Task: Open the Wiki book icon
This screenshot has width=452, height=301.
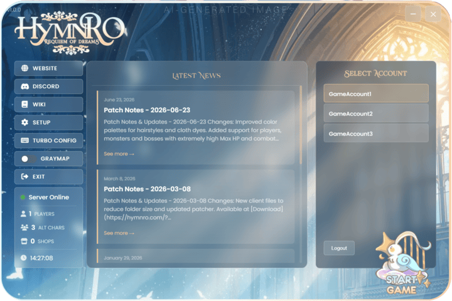Action: pos(24,104)
